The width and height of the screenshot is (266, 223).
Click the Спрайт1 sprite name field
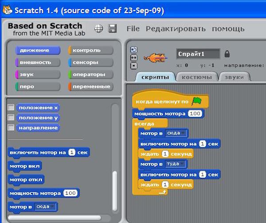[x=198, y=54]
